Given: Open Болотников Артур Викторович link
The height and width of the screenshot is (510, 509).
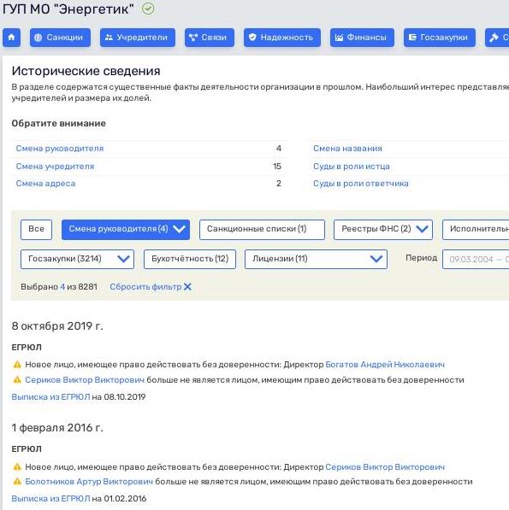Looking at the screenshot, I should click(89, 482).
